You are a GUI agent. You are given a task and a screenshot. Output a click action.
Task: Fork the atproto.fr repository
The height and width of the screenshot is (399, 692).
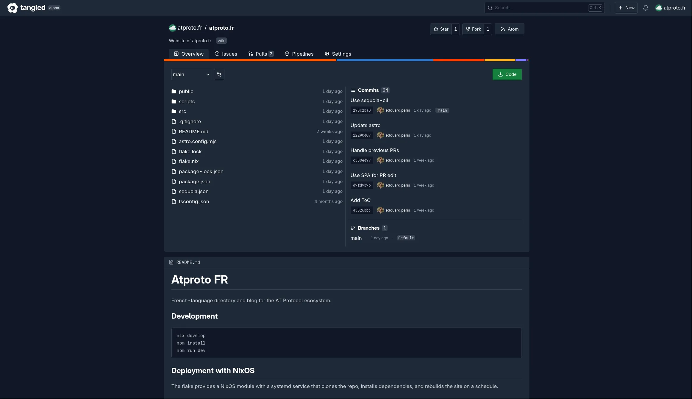click(x=473, y=29)
